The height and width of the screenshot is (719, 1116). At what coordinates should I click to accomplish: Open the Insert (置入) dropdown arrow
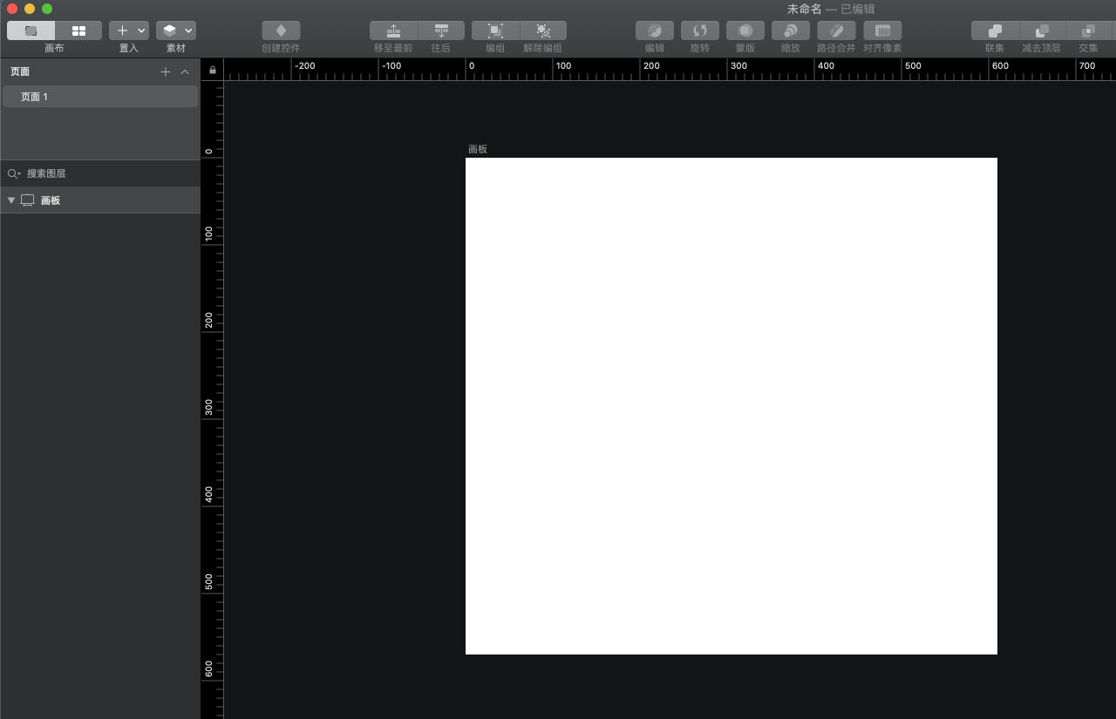[x=141, y=31]
